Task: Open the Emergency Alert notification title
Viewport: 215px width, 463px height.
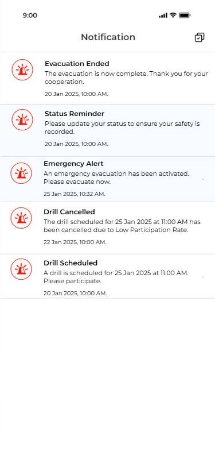Action: pyautogui.click(x=73, y=164)
